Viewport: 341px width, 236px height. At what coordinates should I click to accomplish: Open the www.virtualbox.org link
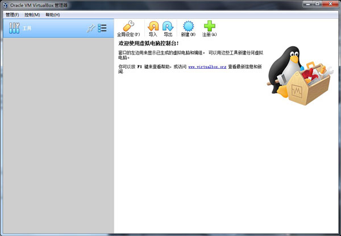pos(207,67)
